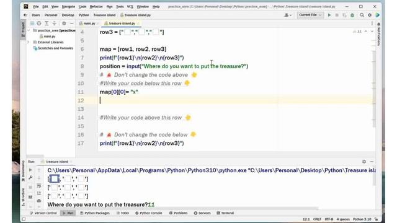Go to next highlighted error arrow
Viewport: 397px width, 223px height.
(x=372, y=32)
